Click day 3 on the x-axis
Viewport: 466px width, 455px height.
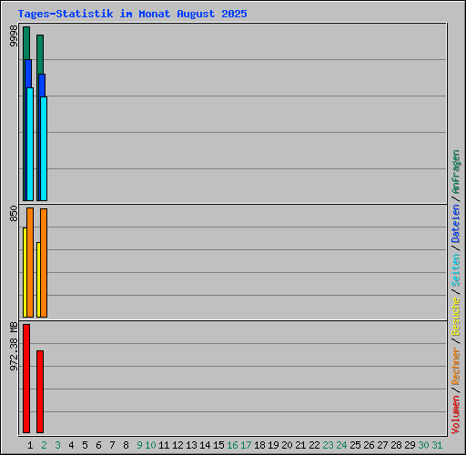57,445
